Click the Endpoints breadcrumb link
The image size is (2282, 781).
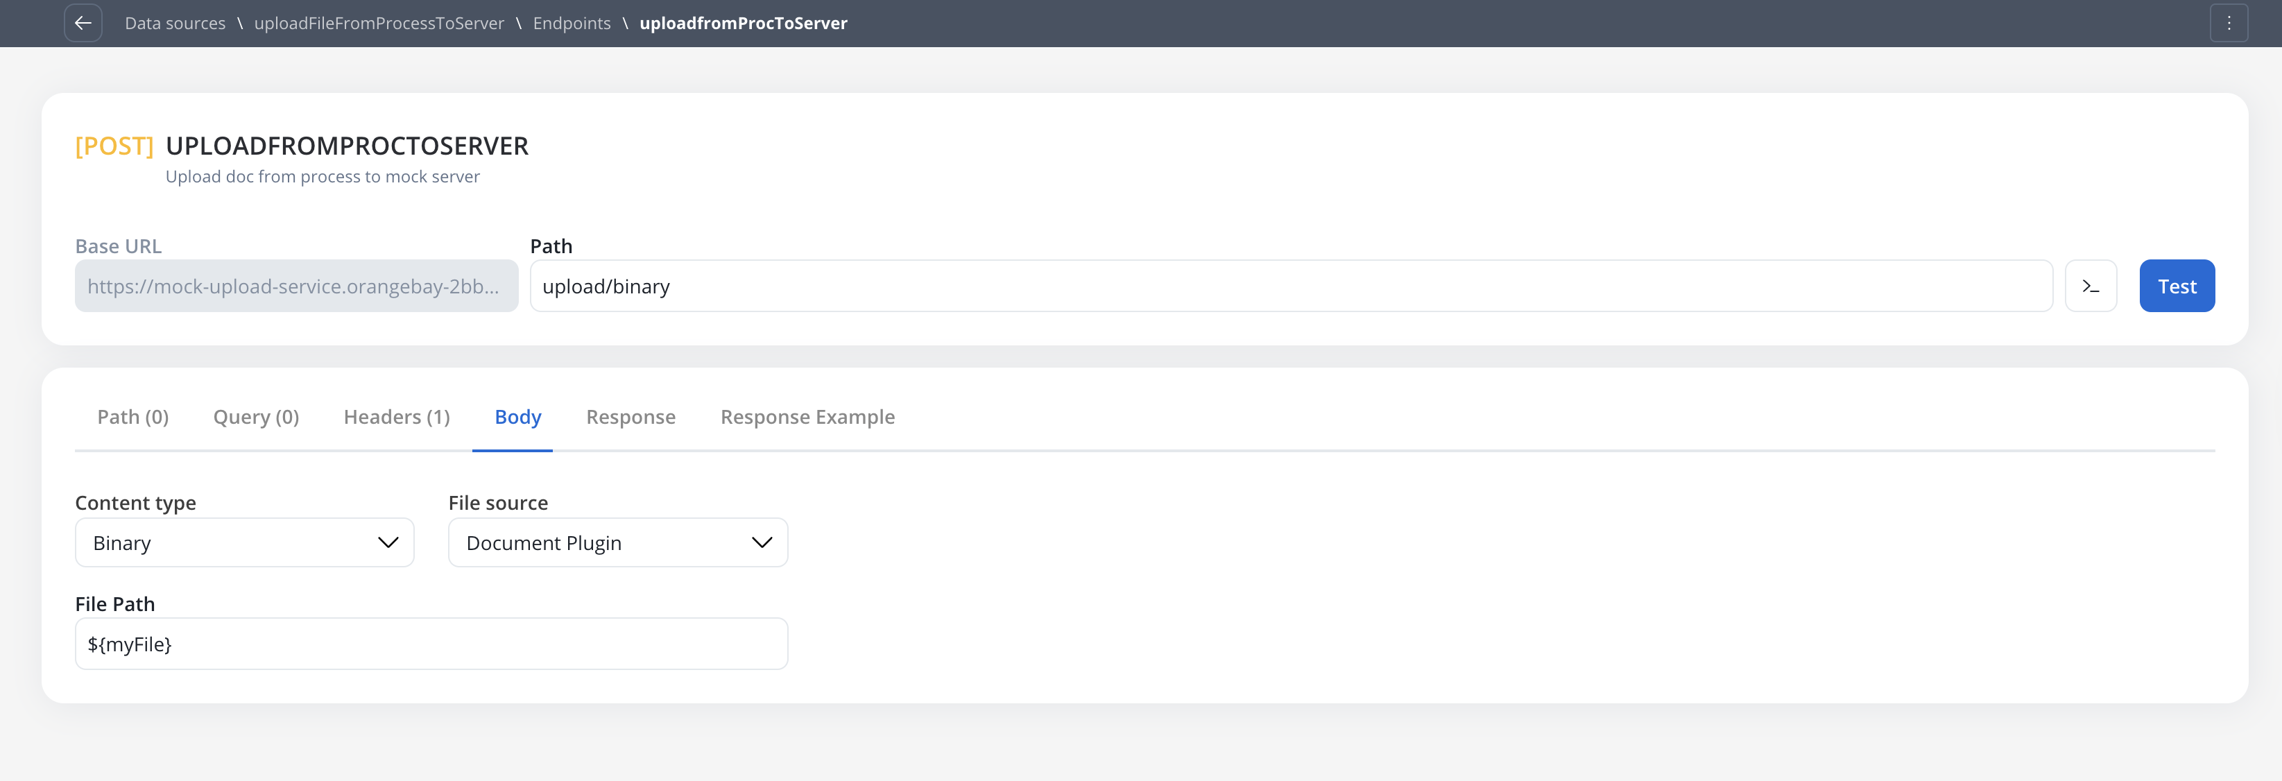(x=572, y=23)
